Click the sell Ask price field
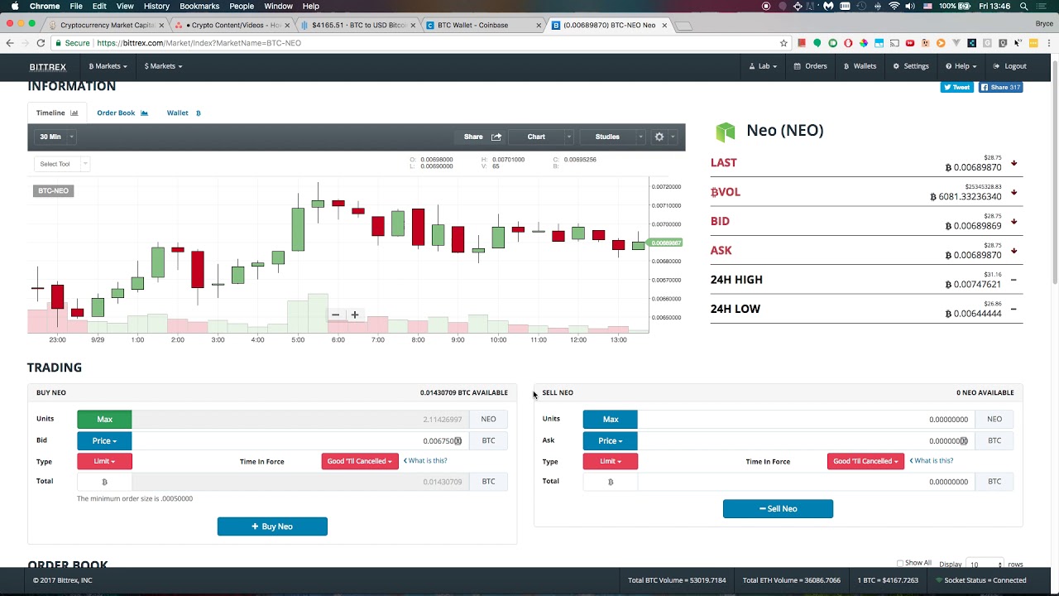 806,440
